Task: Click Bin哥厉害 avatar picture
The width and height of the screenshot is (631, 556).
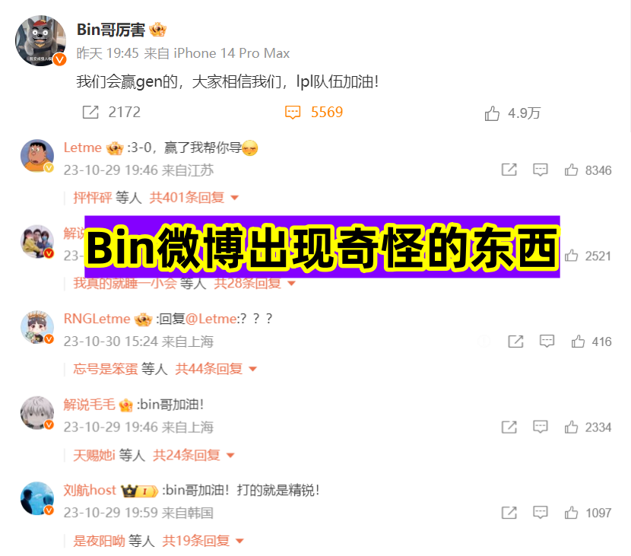Action: (40, 40)
